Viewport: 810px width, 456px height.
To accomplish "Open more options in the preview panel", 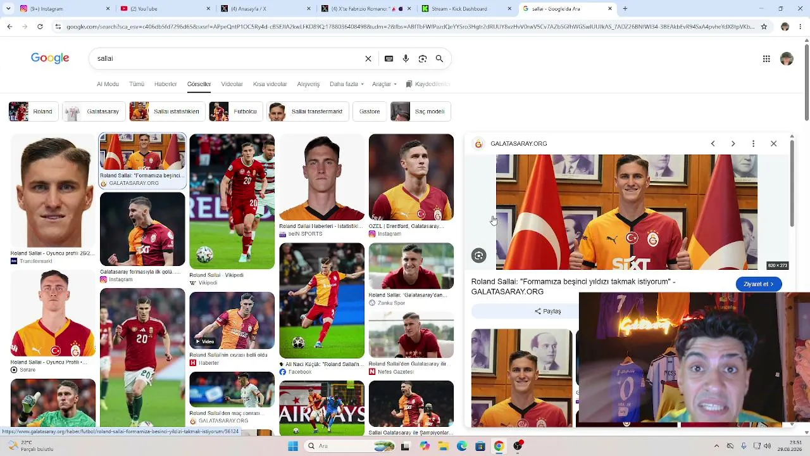I will (x=753, y=144).
